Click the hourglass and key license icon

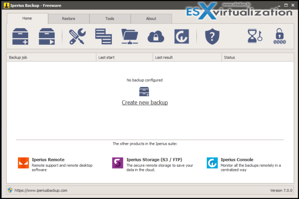[255, 36]
